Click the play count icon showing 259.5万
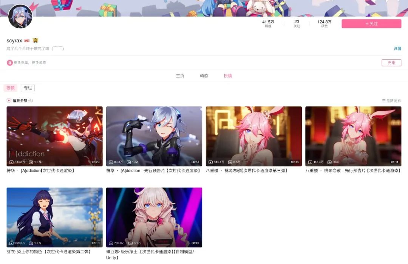This screenshot has height=264, width=408. click(11, 243)
